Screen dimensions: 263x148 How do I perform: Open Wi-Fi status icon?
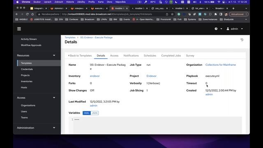219,2
